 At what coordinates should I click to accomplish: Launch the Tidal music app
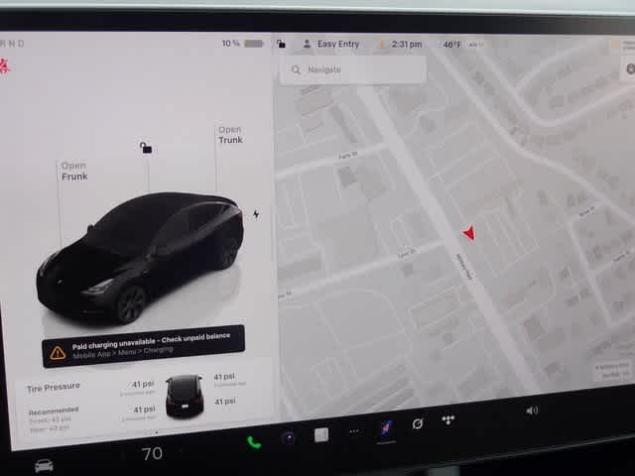click(448, 420)
